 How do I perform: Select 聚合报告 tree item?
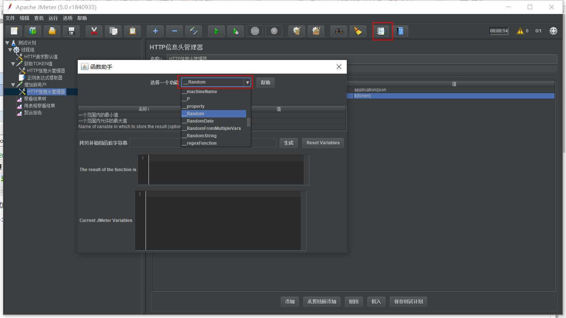click(33, 113)
